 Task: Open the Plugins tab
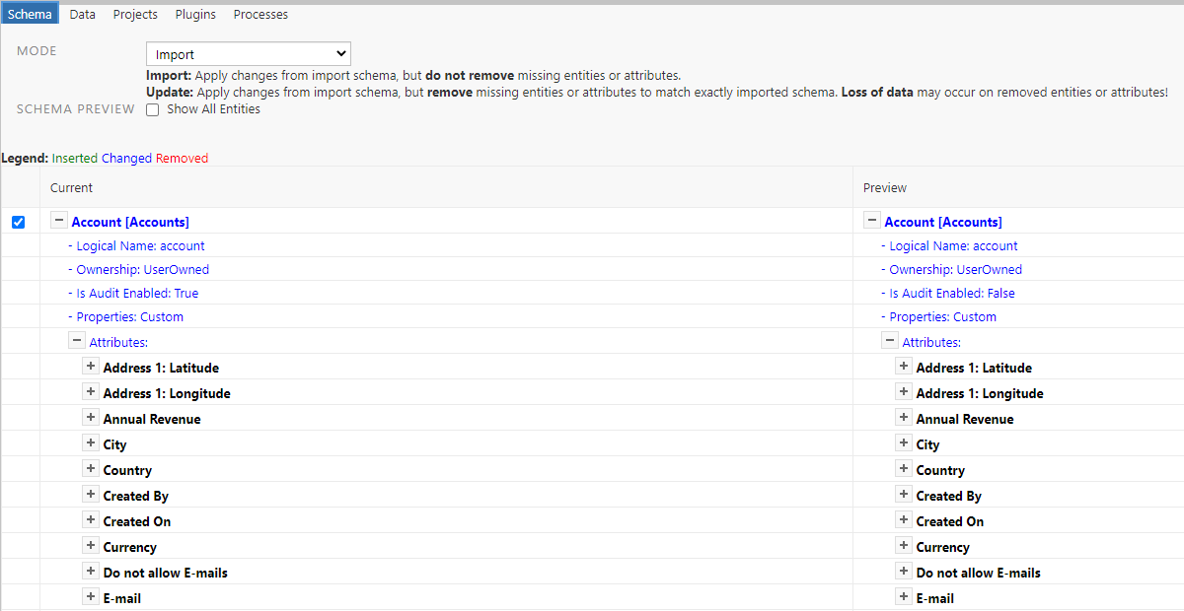coord(195,15)
